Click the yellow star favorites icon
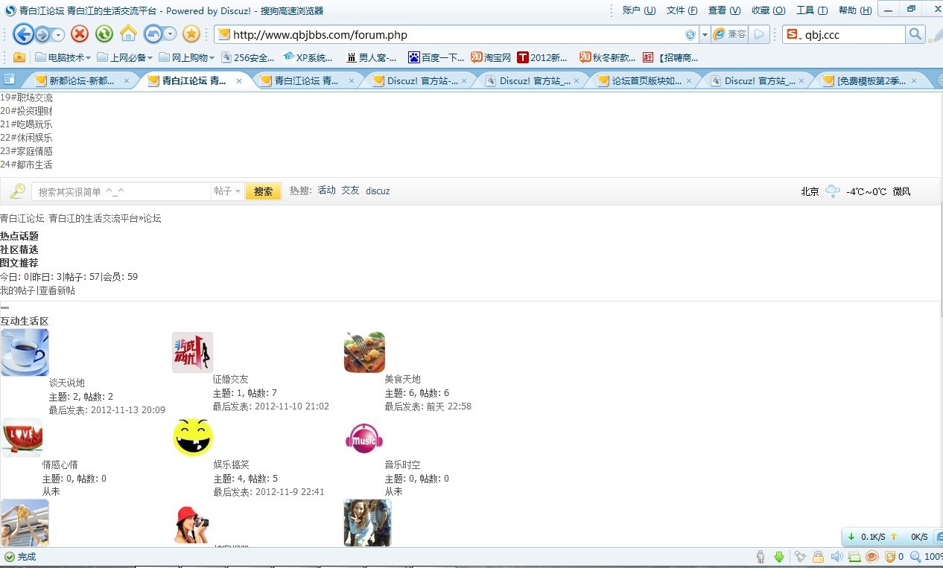Screen dimensions: 943x568 tap(191, 34)
